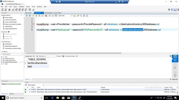Image resolution: width=179 pixels, height=100 pixels.
Task: Open Administration - Server Status tab
Action: coord(53,13)
